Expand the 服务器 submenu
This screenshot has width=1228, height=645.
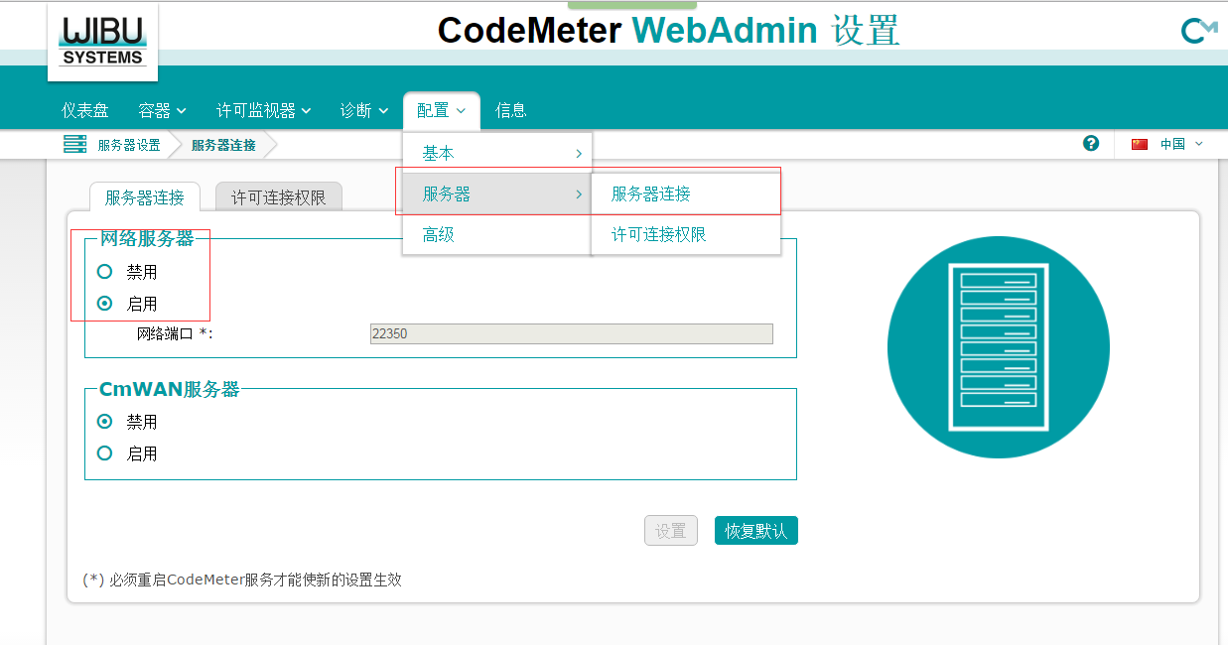pos(497,194)
